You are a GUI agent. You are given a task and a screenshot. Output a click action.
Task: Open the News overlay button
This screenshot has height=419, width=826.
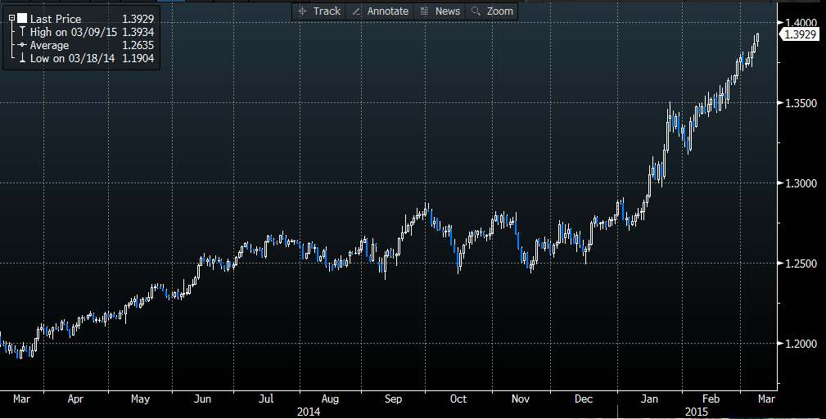440,11
